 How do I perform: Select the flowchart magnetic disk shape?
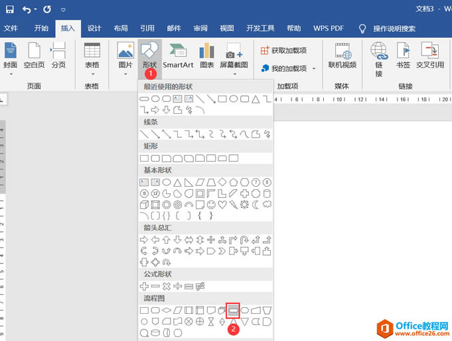[x=155, y=333]
